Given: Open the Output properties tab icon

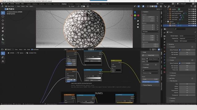Looking at the screenshot, I should pos(164,39).
